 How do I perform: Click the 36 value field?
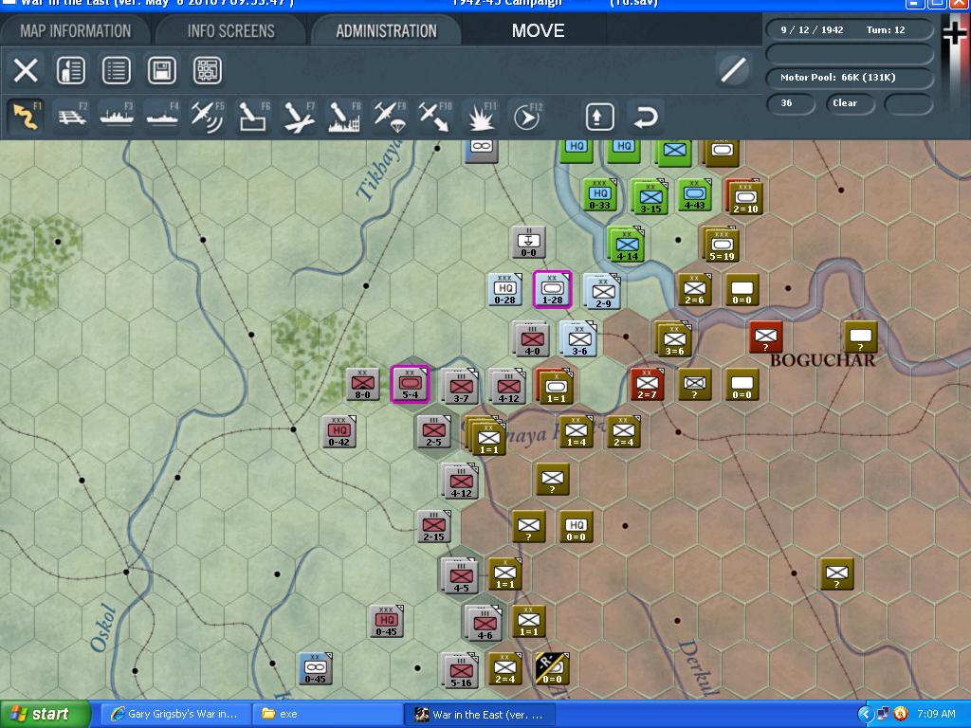click(790, 103)
